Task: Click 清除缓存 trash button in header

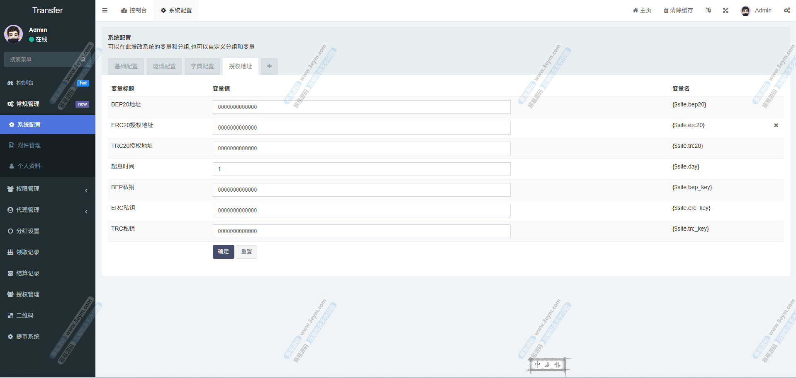Action: pos(678,10)
